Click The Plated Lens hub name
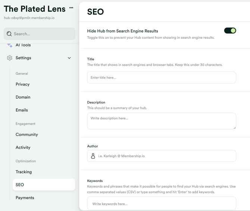This screenshot has height=211, width=250. pos(35,9)
